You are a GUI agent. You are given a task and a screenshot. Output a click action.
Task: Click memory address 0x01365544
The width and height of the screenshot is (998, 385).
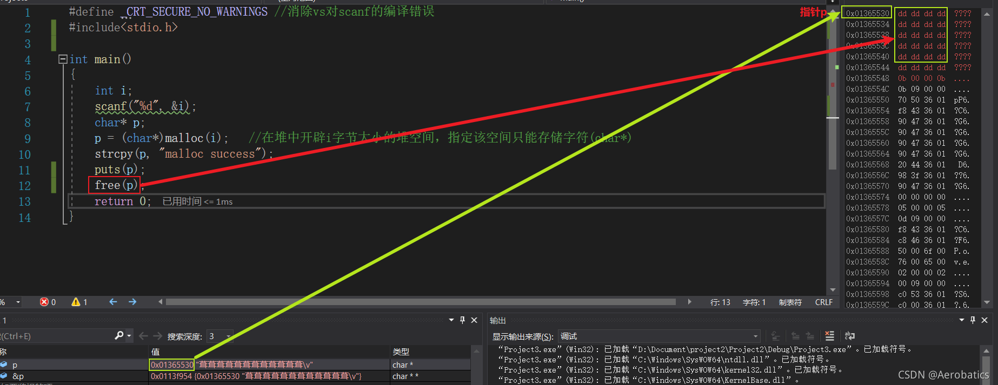(x=867, y=67)
